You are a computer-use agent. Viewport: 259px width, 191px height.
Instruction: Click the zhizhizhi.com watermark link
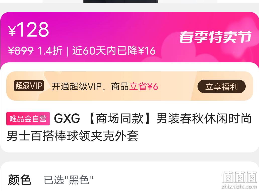pos(239,186)
